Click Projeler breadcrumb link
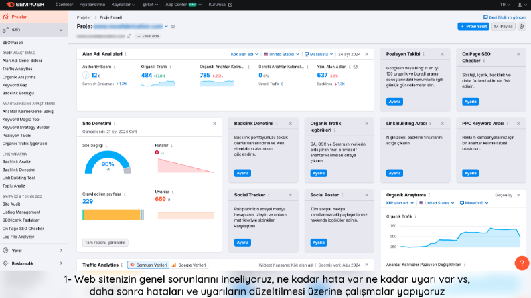The height and width of the screenshot is (298, 531). [x=84, y=17]
